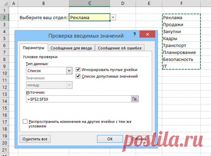
Task: Switch to the Сообщение об ошибке tab
Action: (120, 48)
